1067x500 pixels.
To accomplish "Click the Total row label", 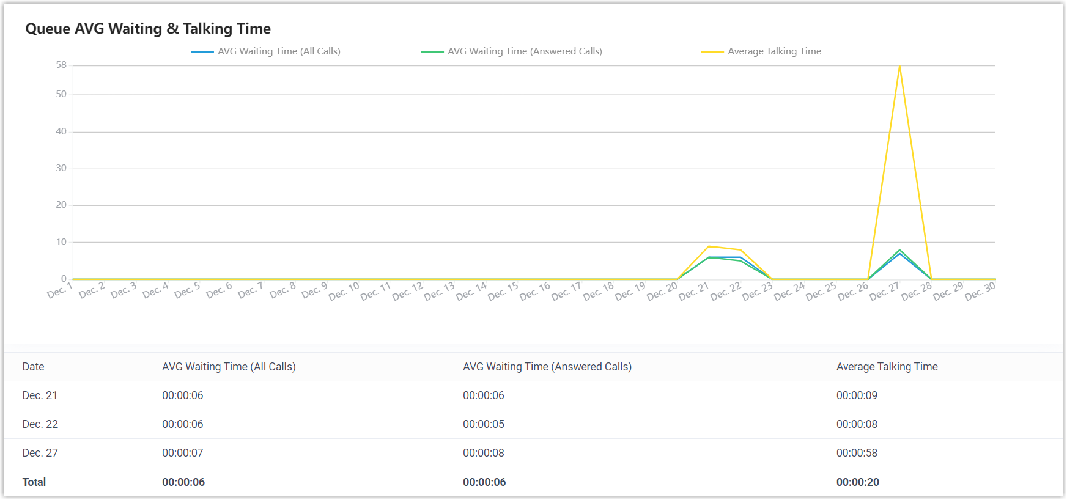I will (34, 482).
